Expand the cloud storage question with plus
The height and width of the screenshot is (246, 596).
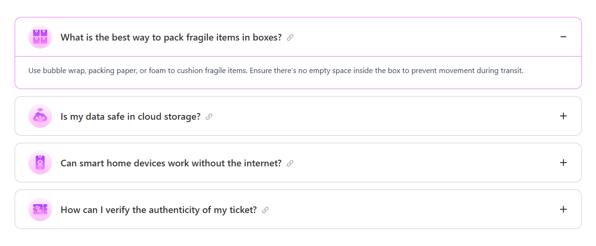(x=563, y=116)
